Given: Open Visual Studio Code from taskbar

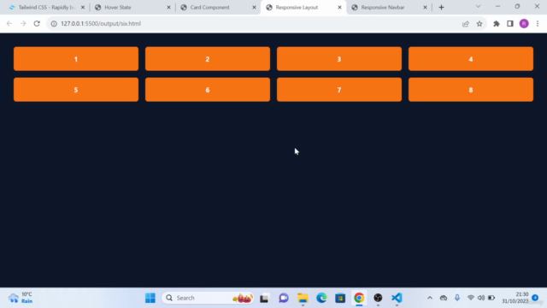Looking at the screenshot, I should [x=397, y=298].
